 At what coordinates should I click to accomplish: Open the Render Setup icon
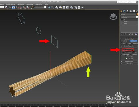tap(76, 7)
